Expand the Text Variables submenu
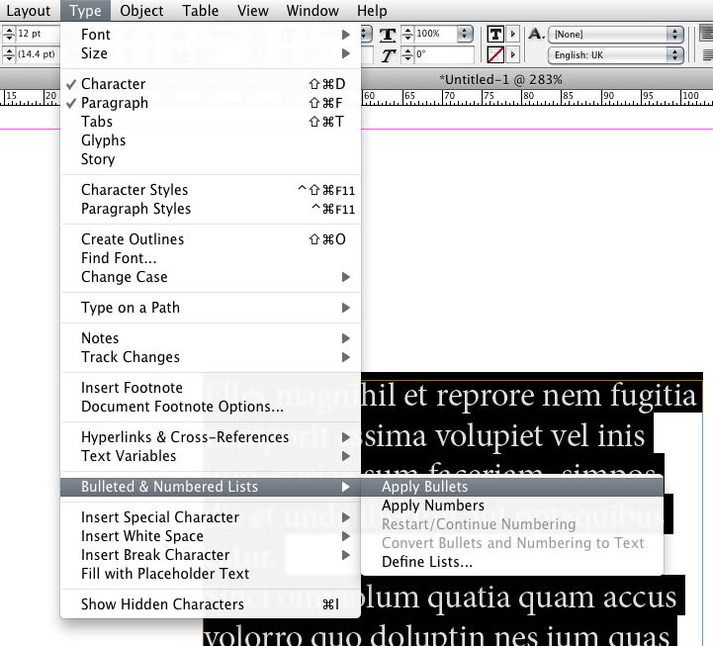 click(211, 456)
